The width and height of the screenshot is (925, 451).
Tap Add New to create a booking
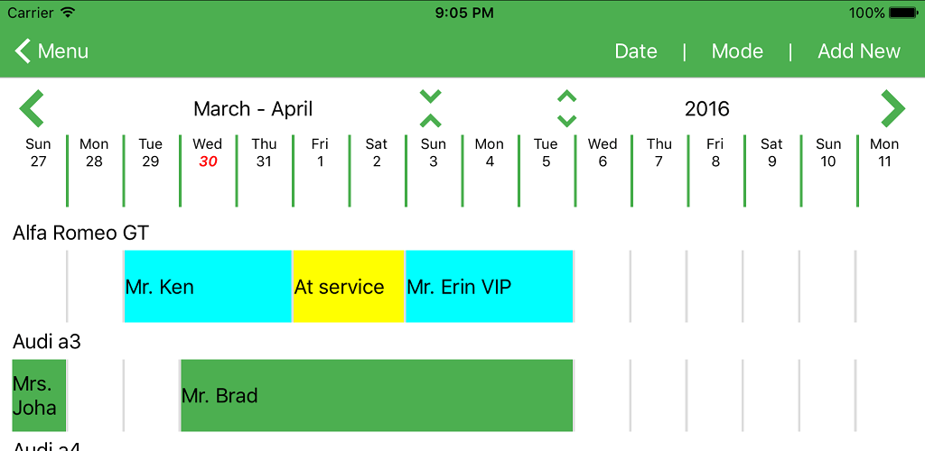859,51
